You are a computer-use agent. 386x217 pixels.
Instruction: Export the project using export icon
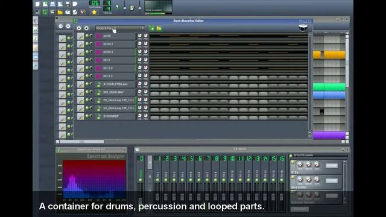(x=75, y=4)
